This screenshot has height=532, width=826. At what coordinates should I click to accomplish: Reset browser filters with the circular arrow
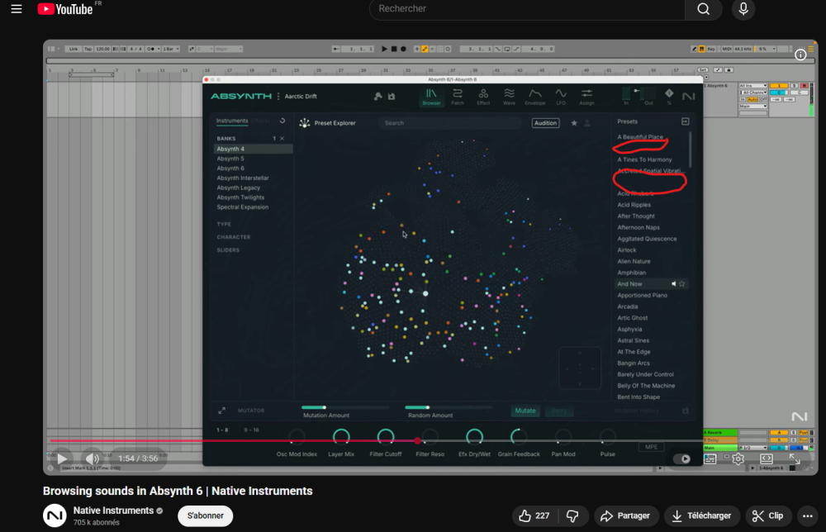coord(282,121)
